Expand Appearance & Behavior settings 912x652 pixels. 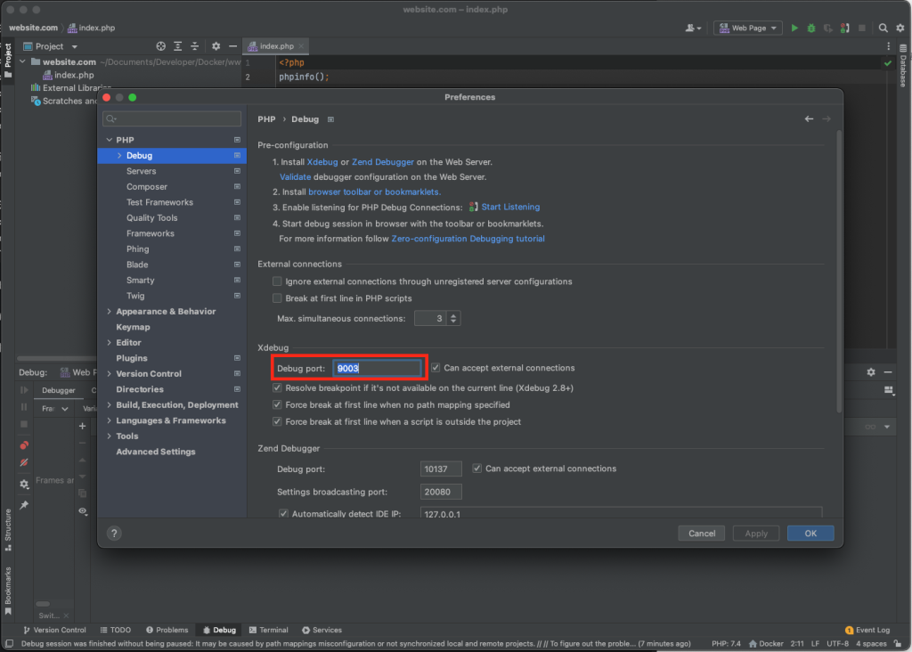pos(110,311)
